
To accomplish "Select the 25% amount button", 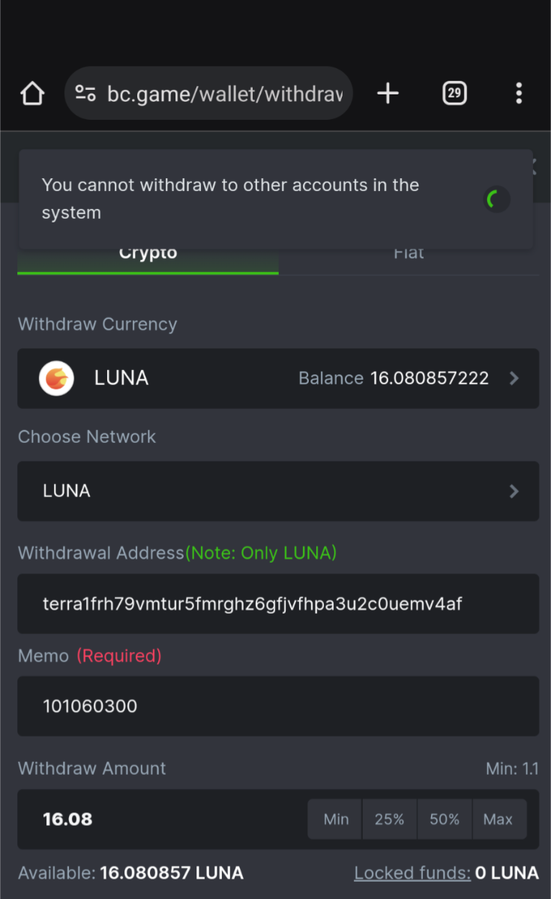I will 390,819.
